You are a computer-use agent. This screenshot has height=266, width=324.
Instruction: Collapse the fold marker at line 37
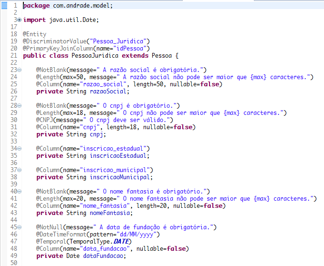pos(19,170)
